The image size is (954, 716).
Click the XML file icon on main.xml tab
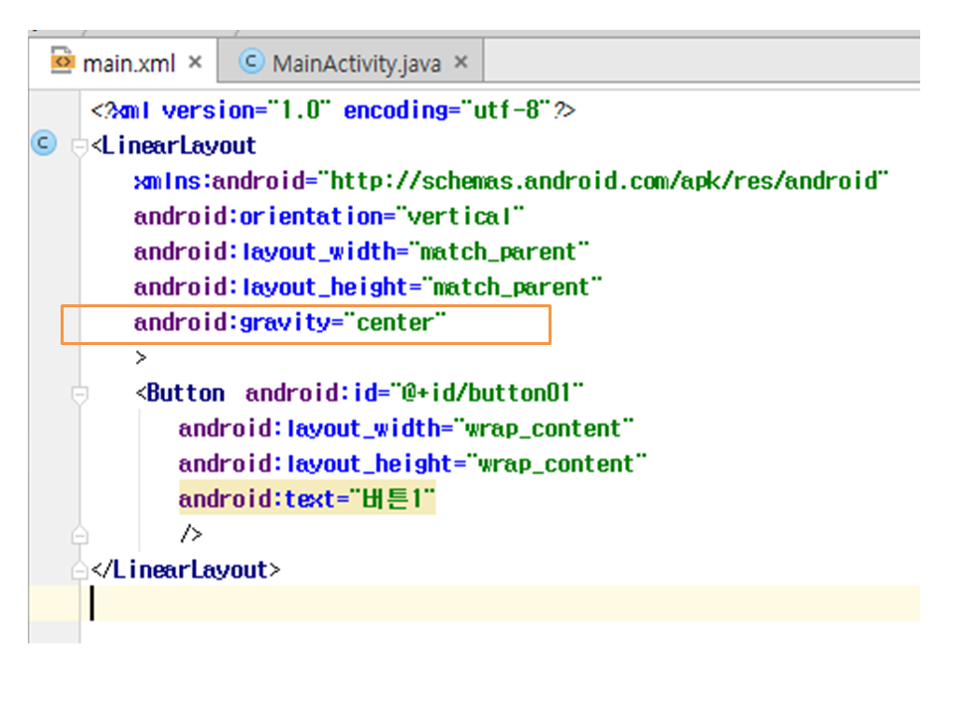tap(62, 62)
